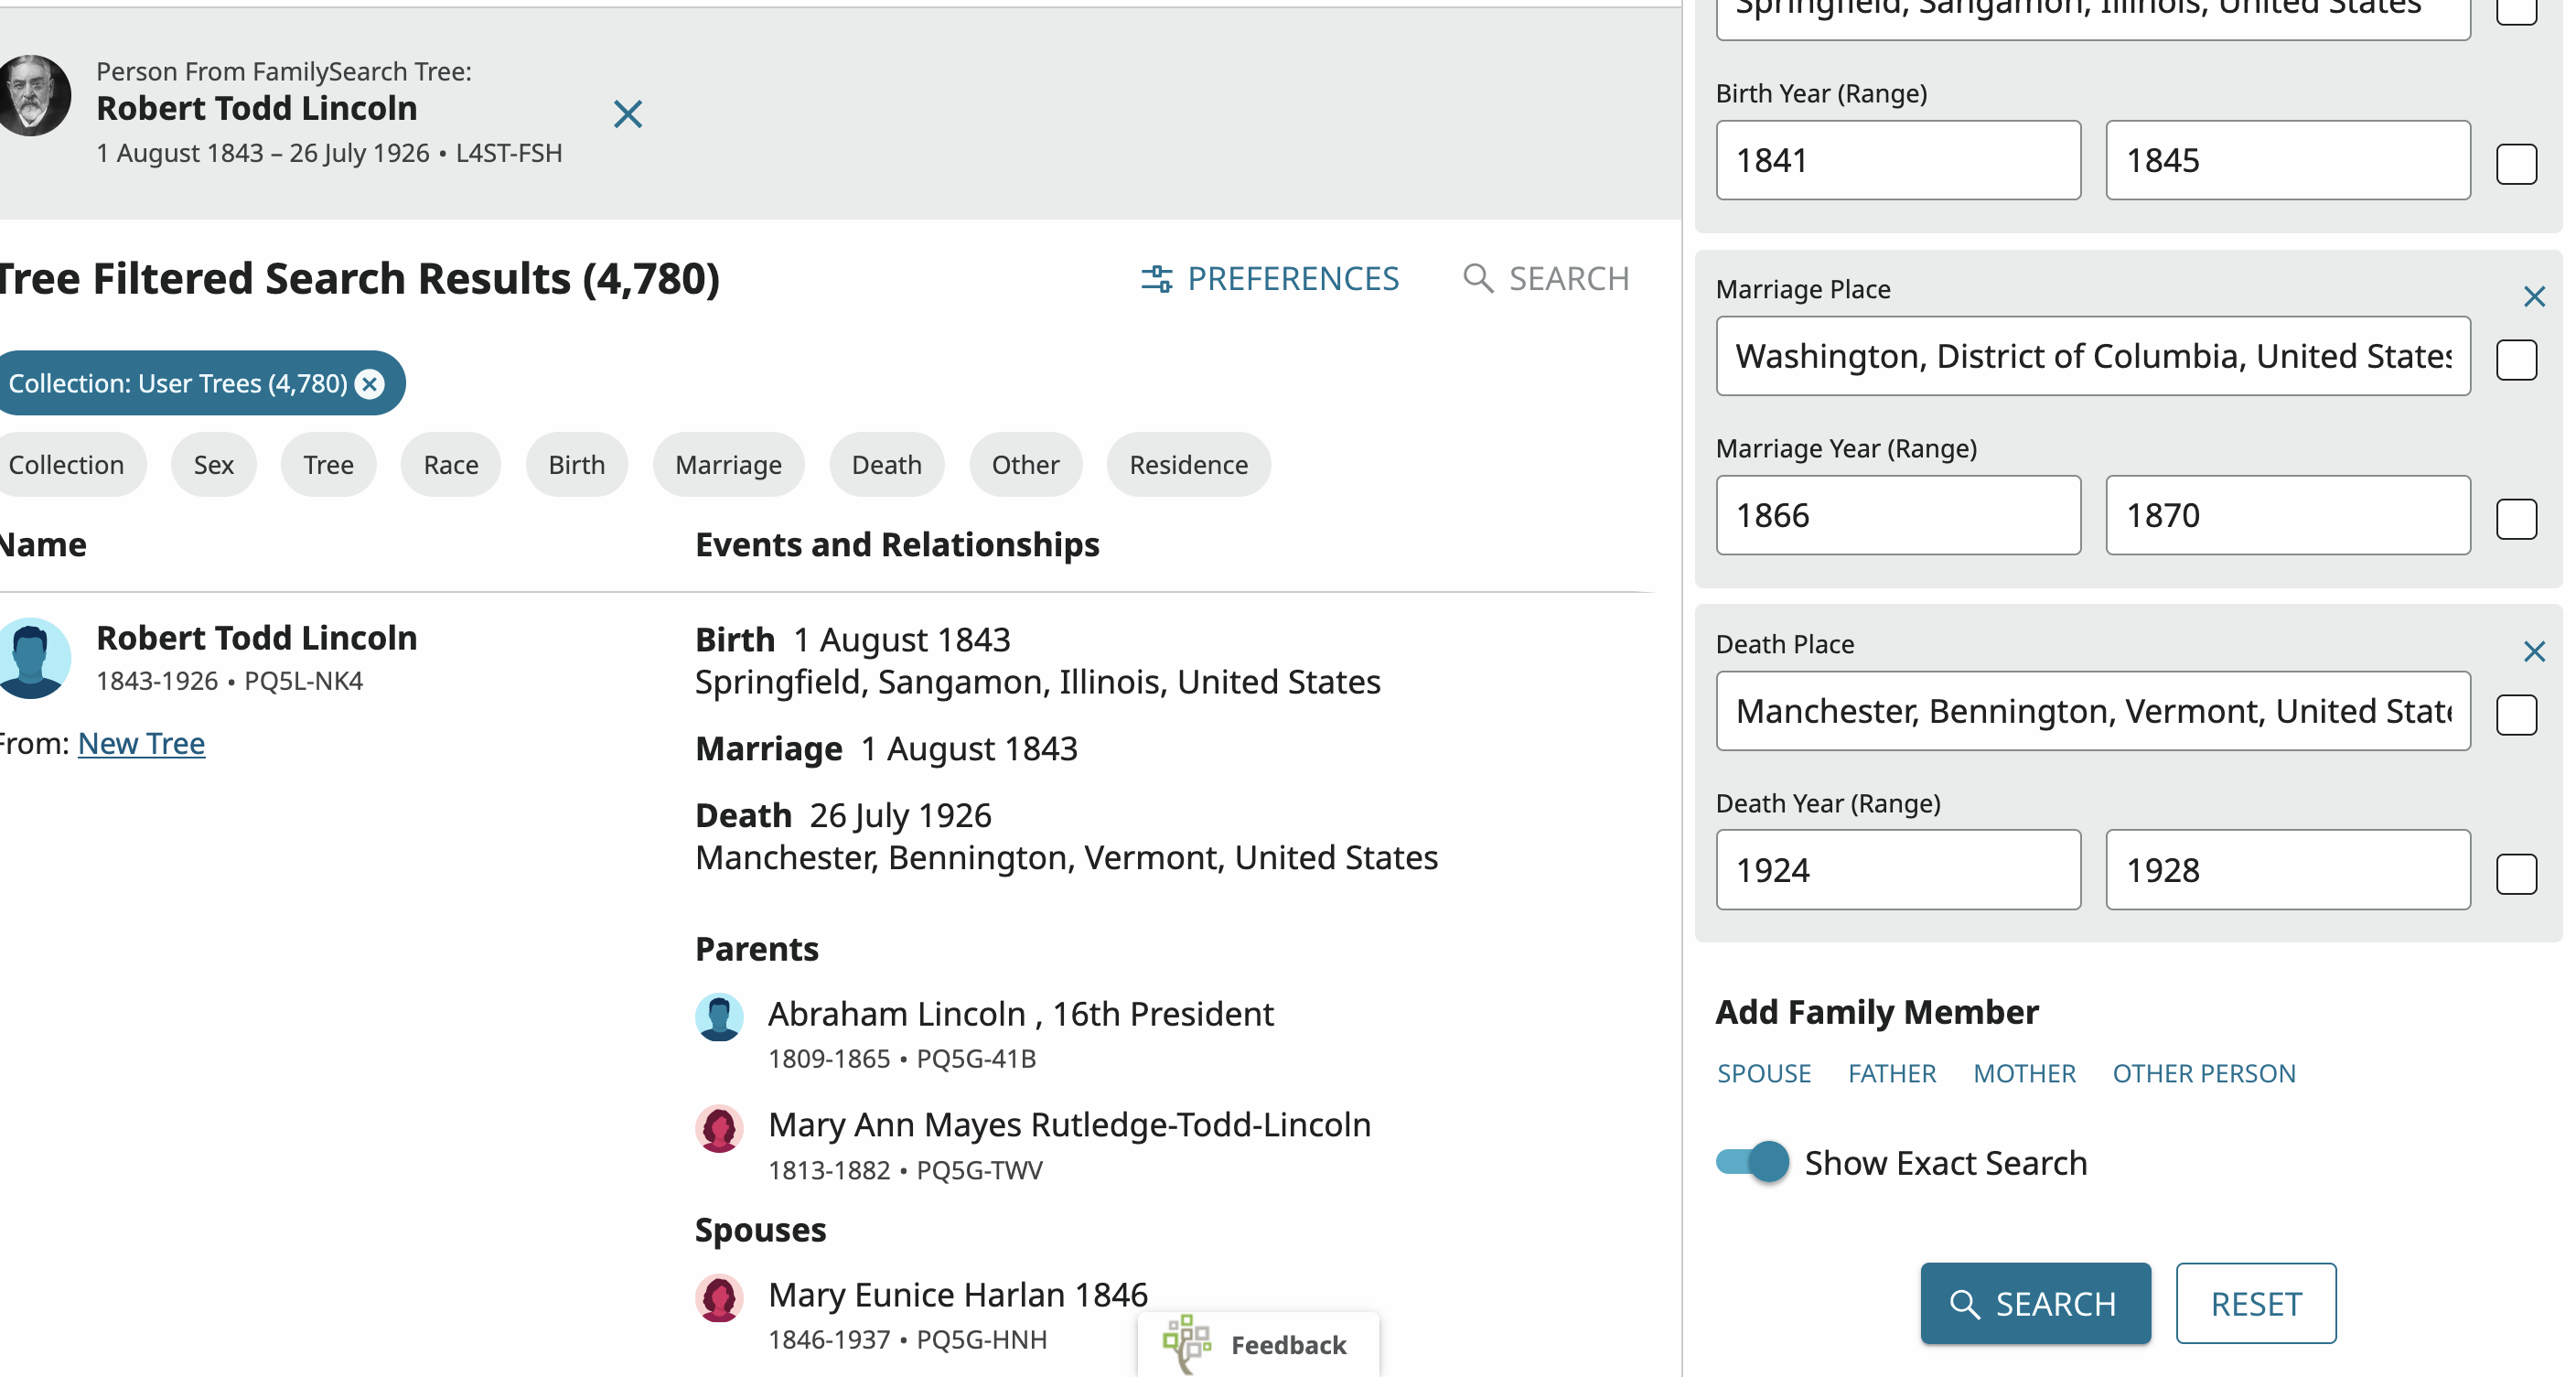
Task: Remove the Collection: User Trees filter chip
Action: coord(370,383)
